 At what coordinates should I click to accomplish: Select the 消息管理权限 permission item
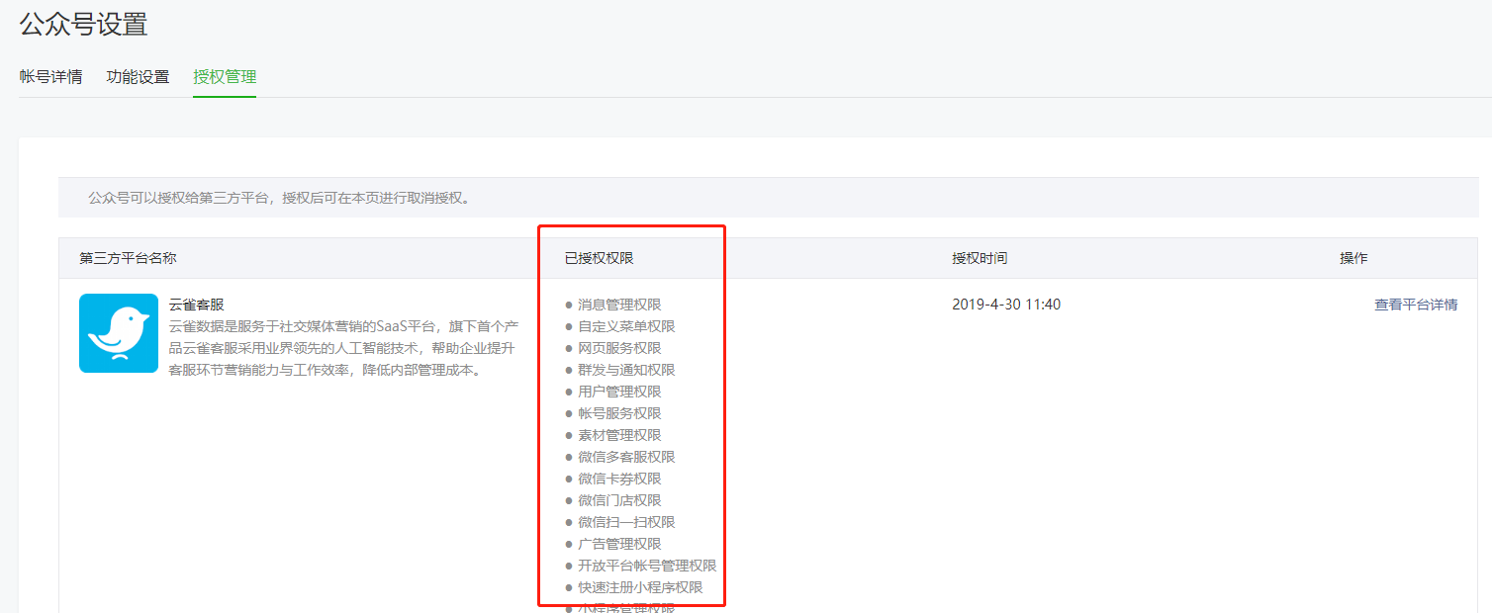tap(619, 305)
